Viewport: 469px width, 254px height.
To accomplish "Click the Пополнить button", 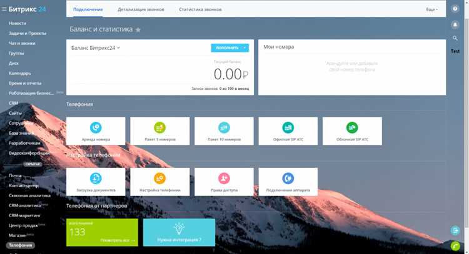I will [226, 48].
